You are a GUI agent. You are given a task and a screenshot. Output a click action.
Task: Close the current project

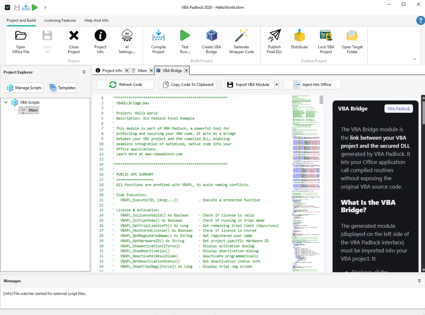[x=73, y=41]
